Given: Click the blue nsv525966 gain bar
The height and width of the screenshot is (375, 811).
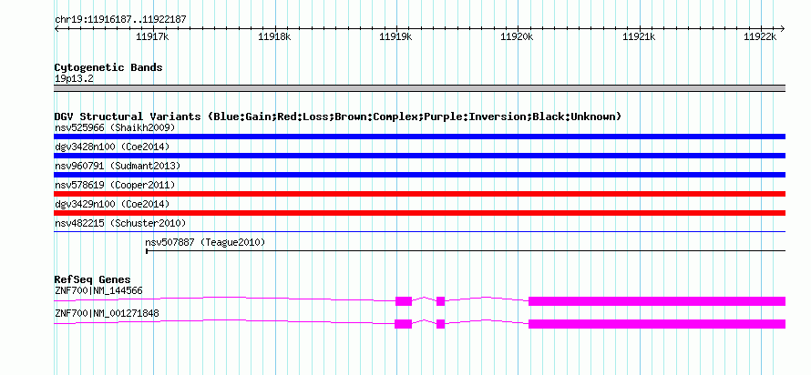Looking at the screenshot, I should click(x=419, y=137).
